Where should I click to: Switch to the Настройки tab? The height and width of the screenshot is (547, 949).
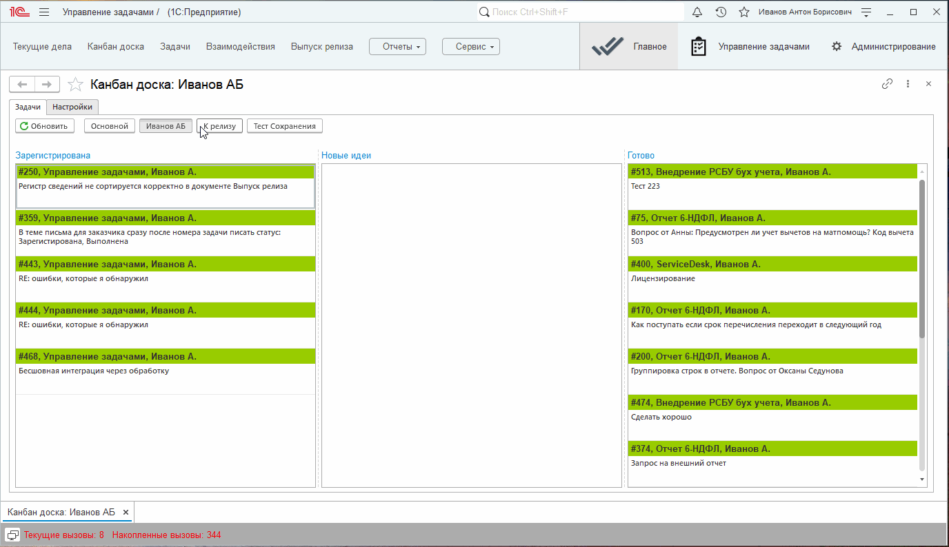click(72, 107)
